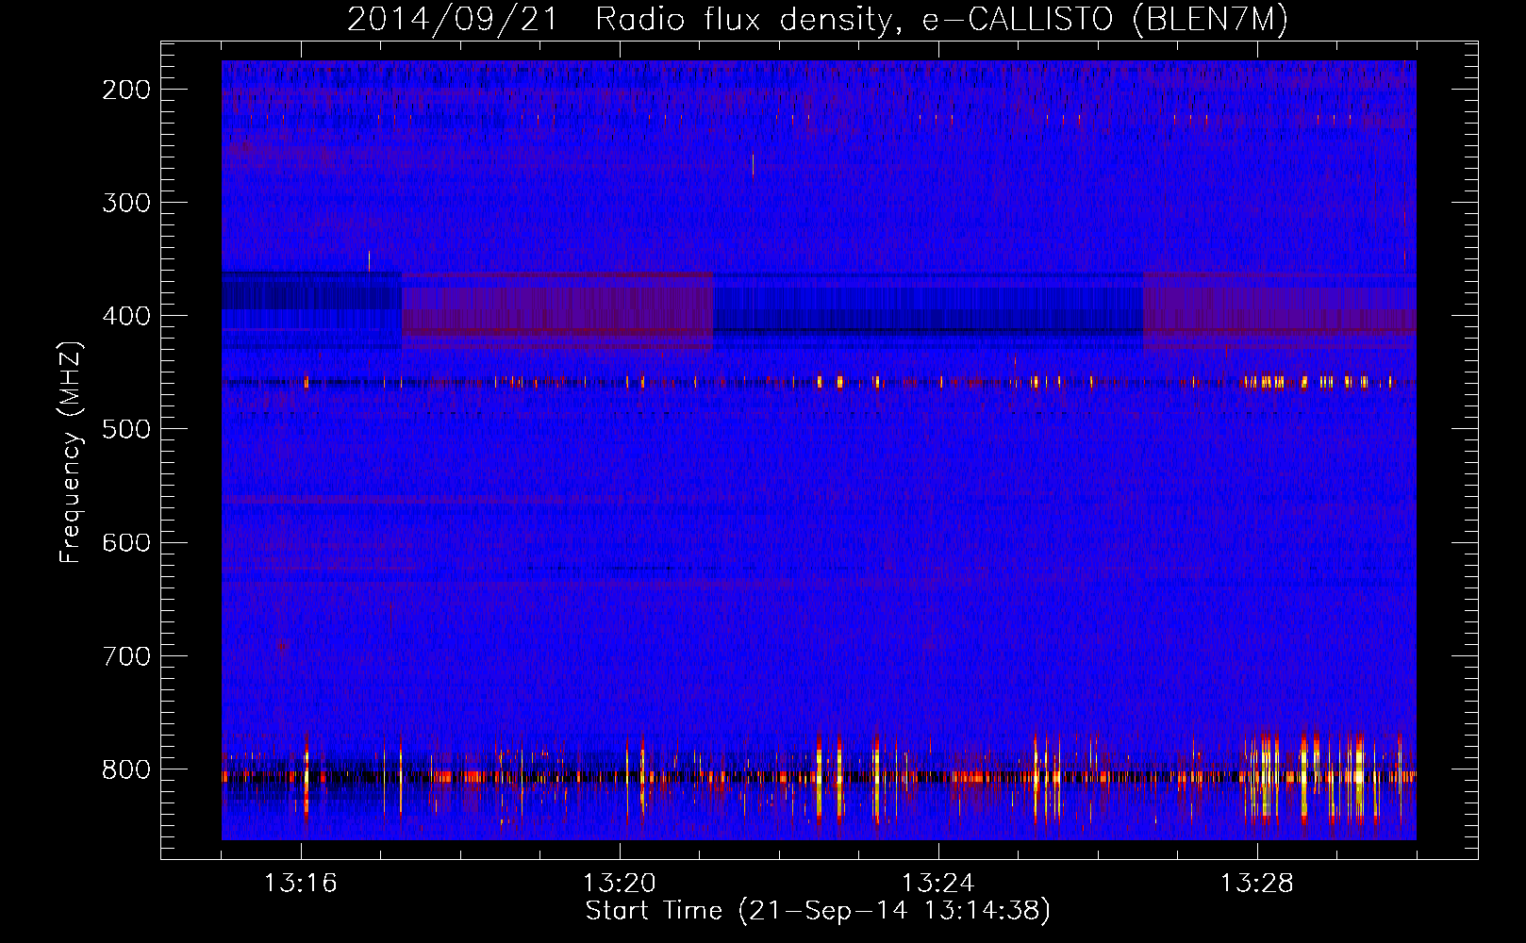Select the 500 frequency tick label
Image resolution: width=1526 pixels, height=943 pixels.
[x=126, y=429]
